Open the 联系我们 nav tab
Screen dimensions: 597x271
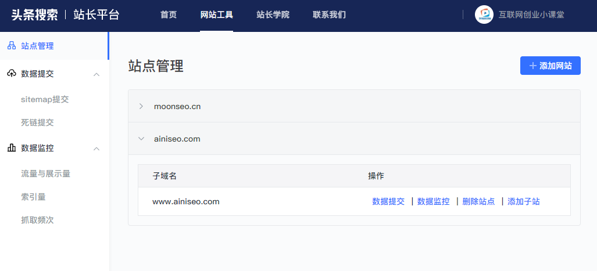[x=330, y=15]
